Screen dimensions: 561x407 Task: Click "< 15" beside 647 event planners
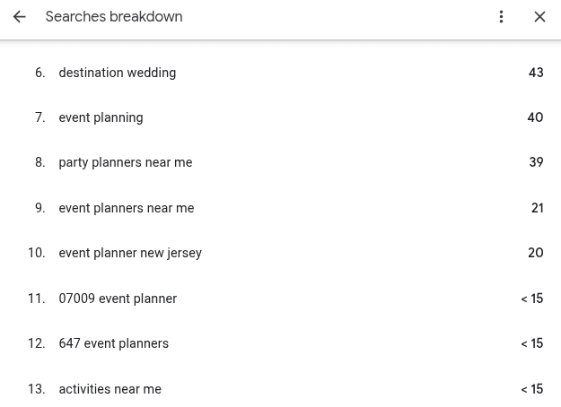click(531, 343)
